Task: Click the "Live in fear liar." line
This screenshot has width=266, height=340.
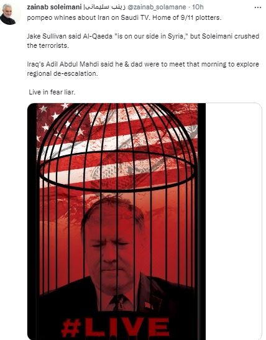Action: pyautogui.click(x=52, y=92)
